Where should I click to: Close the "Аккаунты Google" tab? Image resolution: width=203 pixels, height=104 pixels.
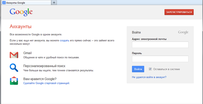tap(48, 2)
